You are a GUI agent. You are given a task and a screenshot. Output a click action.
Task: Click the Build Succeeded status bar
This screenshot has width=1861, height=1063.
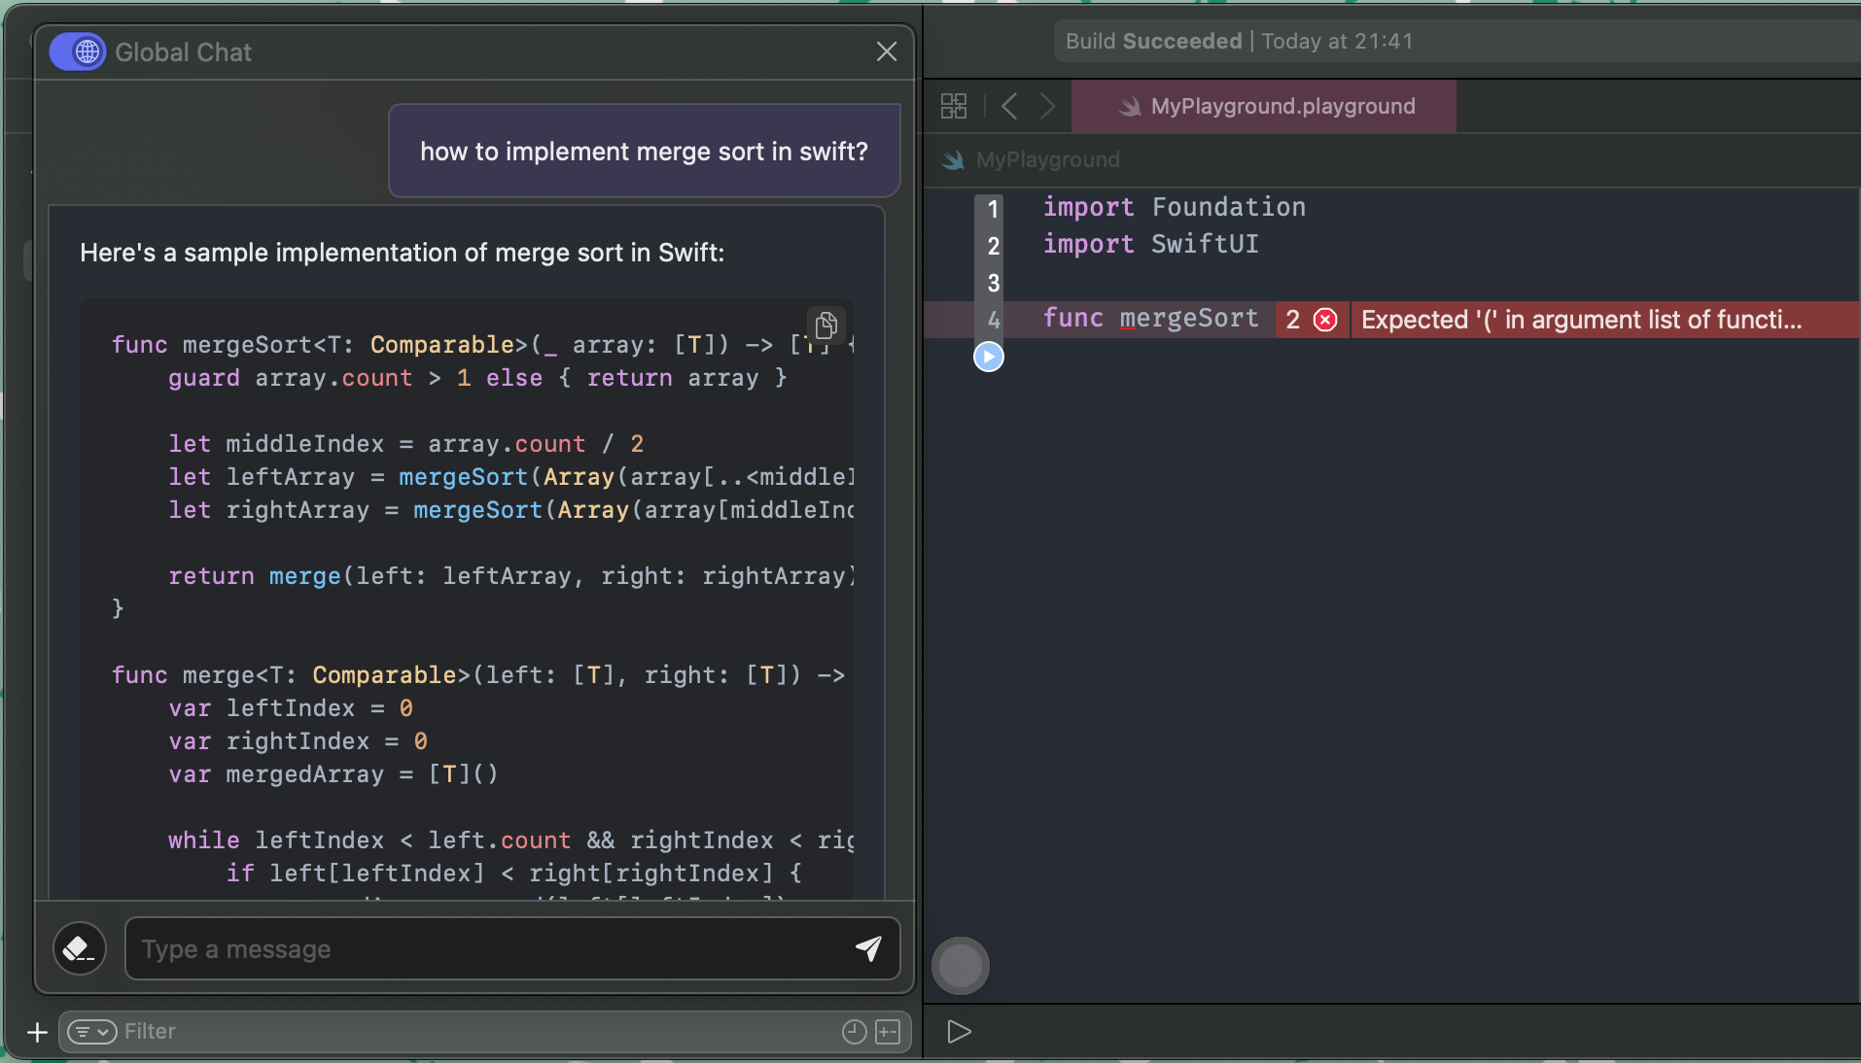1240,41
